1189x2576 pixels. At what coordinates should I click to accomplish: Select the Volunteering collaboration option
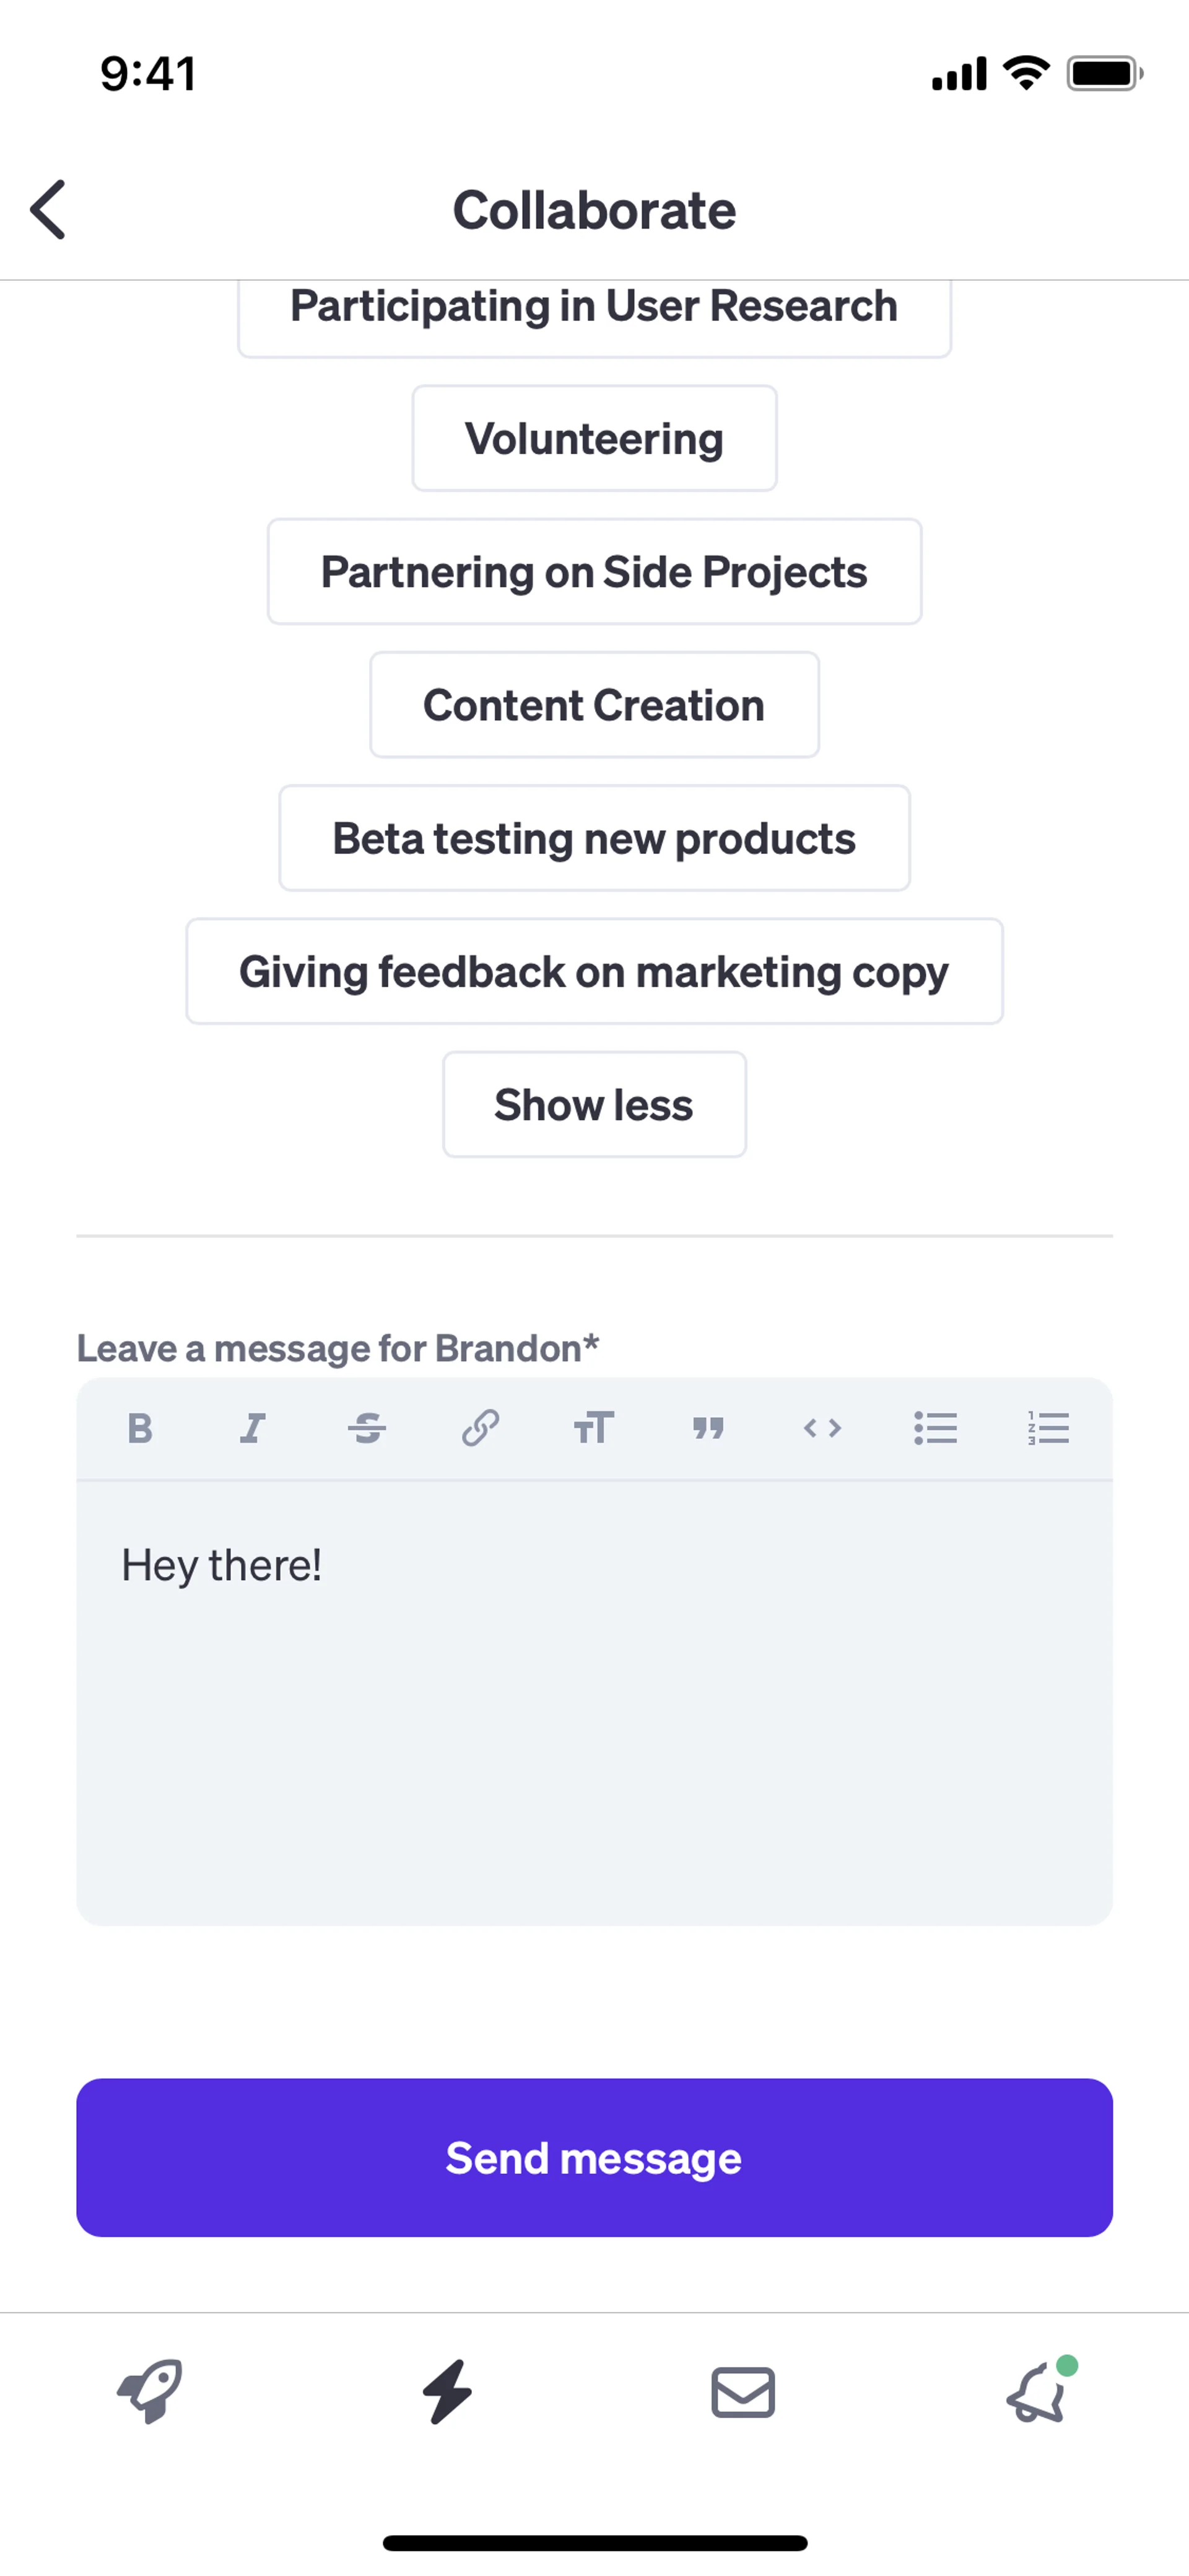(594, 439)
